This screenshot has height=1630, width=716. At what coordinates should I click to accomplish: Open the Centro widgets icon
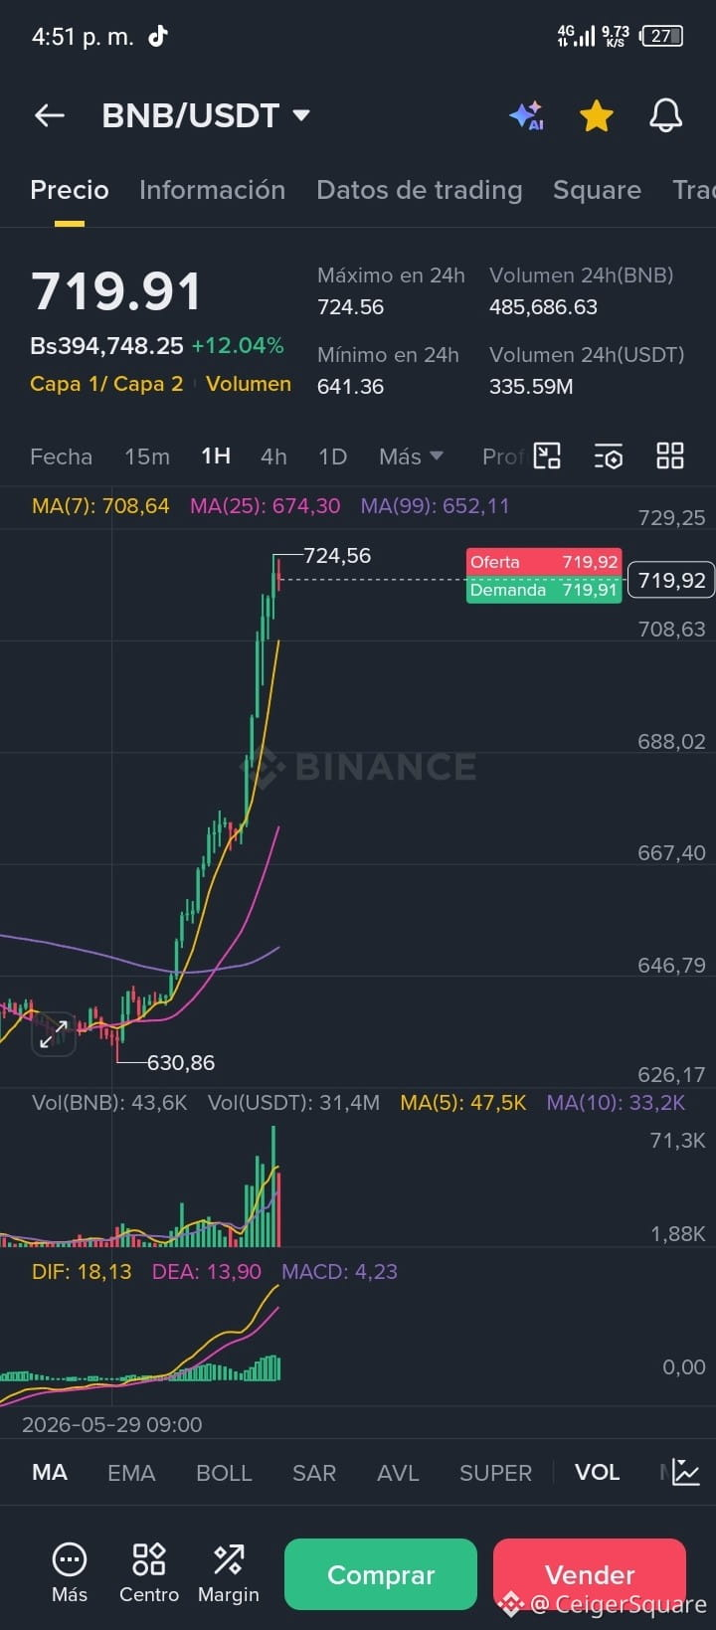(x=149, y=1572)
